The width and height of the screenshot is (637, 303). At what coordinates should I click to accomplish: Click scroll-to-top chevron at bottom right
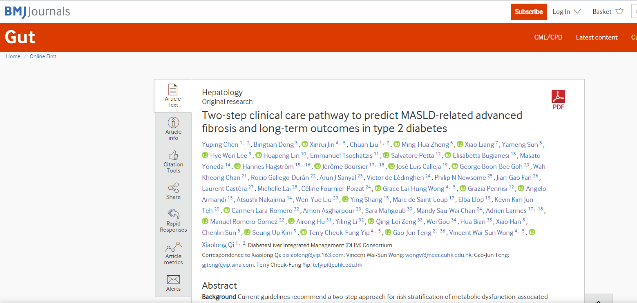click(x=598, y=300)
